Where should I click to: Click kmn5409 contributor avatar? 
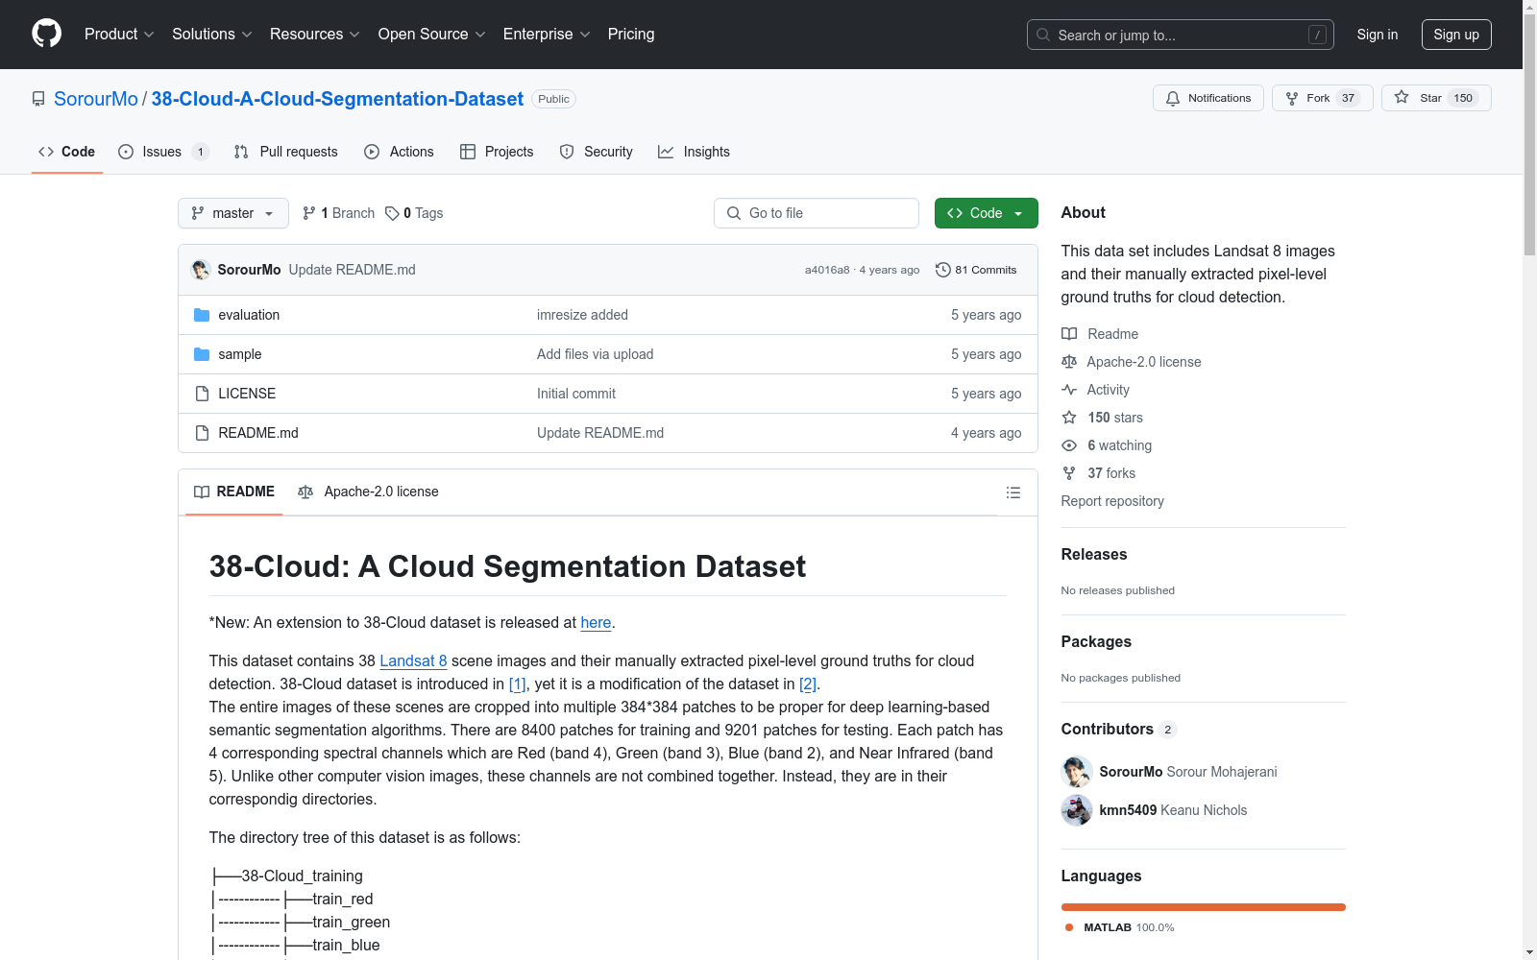(1077, 810)
